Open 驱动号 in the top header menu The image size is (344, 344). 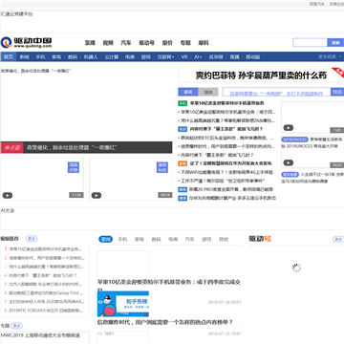pos(146,43)
